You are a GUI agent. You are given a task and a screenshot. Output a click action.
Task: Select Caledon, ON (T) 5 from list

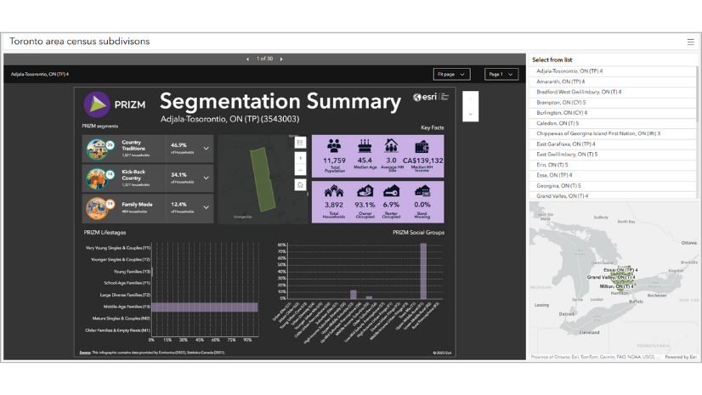(x=613, y=123)
